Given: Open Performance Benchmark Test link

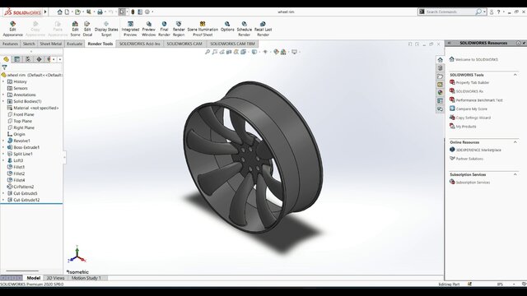Looking at the screenshot, I should tap(479, 100).
